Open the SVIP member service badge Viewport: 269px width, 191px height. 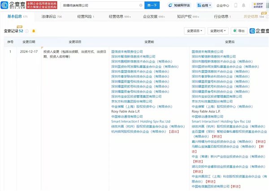click(x=258, y=5)
